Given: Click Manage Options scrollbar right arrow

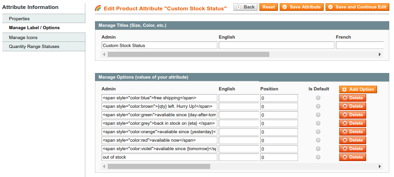Looking at the screenshot, I should pos(380,166).
